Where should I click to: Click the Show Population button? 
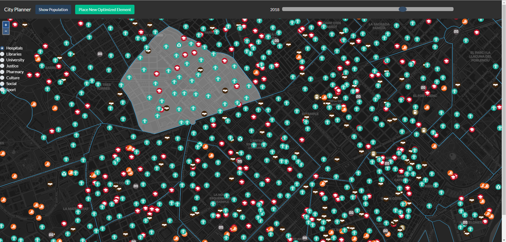53,9
